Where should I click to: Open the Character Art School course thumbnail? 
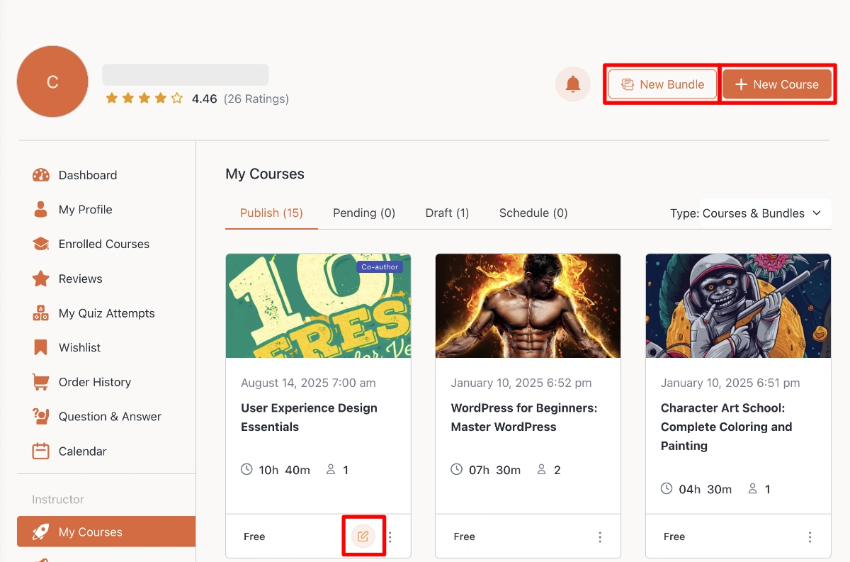737,305
